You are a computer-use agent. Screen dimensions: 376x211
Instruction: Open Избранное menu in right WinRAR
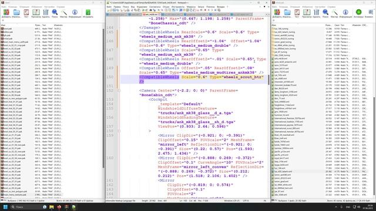[x=307, y=6]
